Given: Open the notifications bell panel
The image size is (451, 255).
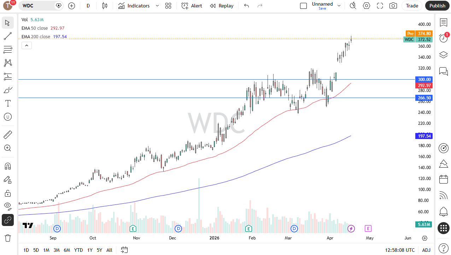Looking at the screenshot, I should 444,212.
